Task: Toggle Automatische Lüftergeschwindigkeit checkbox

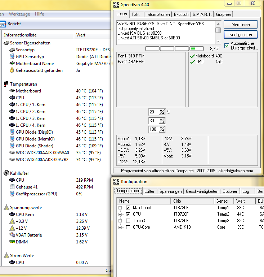Action: (x=227, y=46)
